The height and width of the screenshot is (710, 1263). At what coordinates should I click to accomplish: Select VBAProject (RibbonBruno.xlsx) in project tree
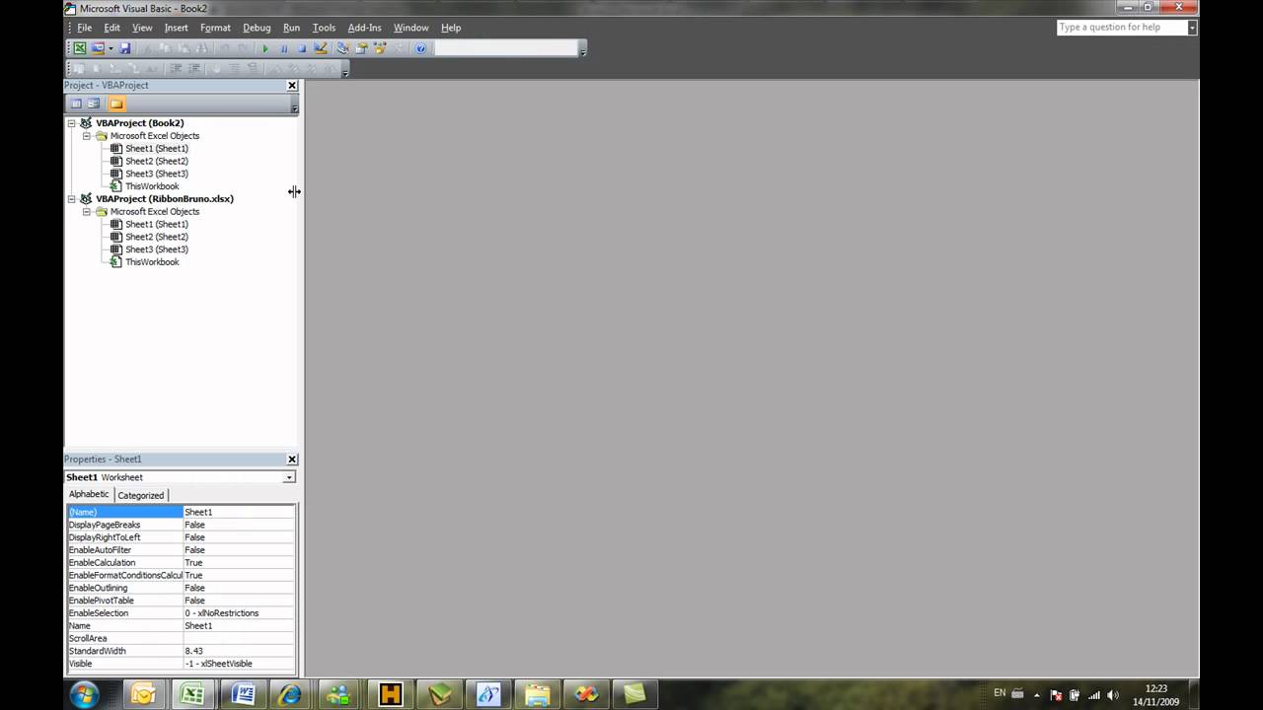click(x=164, y=199)
